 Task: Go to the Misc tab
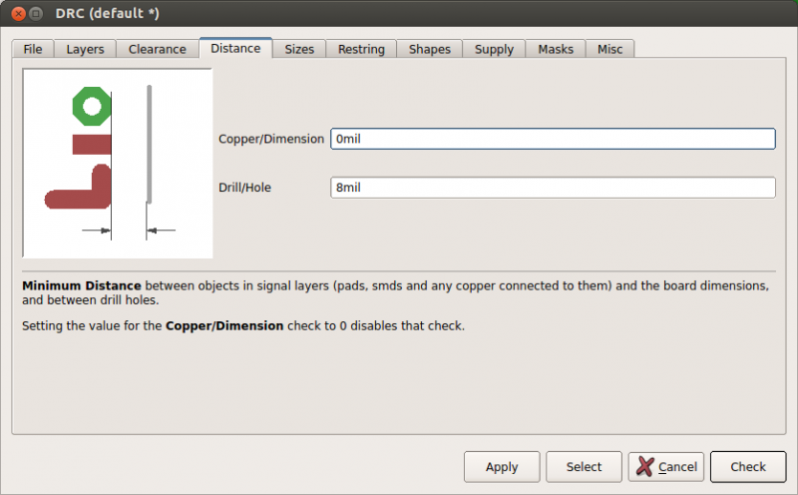pyautogui.click(x=609, y=49)
